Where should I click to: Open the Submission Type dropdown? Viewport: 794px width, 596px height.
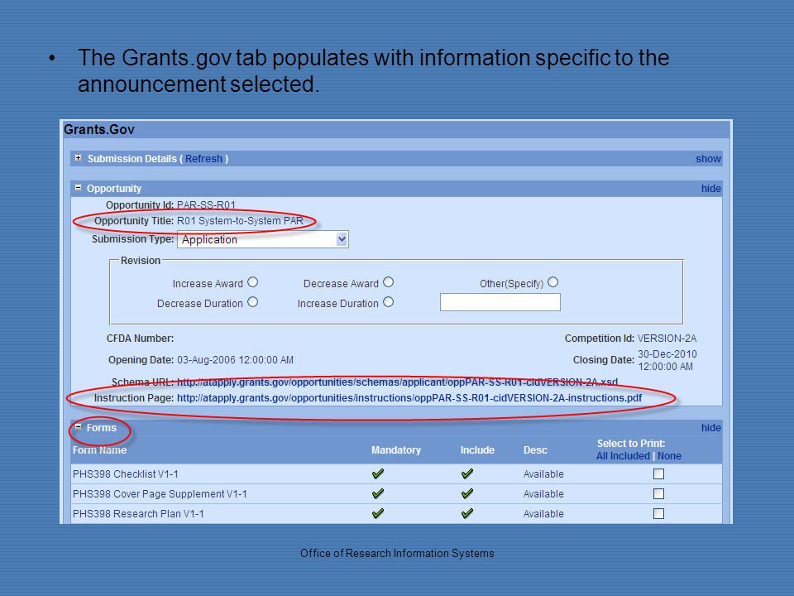pyautogui.click(x=263, y=239)
